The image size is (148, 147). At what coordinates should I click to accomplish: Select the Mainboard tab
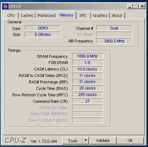[x=46, y=15]
